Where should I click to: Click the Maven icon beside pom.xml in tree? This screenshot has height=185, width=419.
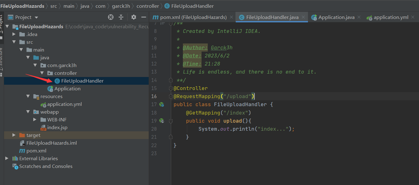(22, 151)
